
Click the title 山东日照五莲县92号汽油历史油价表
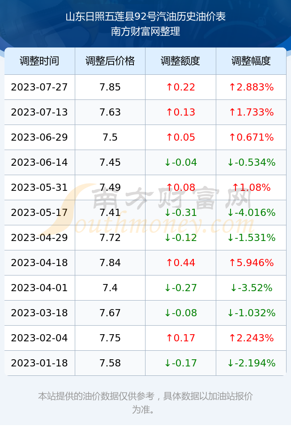tap(145, 17)
